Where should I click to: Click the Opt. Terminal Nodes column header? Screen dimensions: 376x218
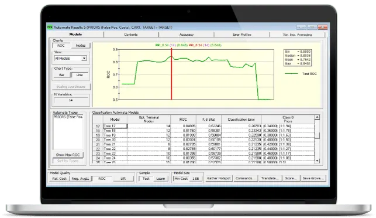pos(149,119)
